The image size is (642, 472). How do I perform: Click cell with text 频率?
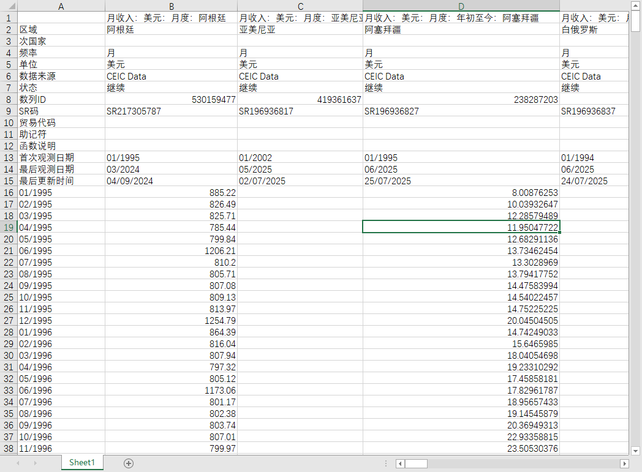pyautogui.click(x=61, y=53)
